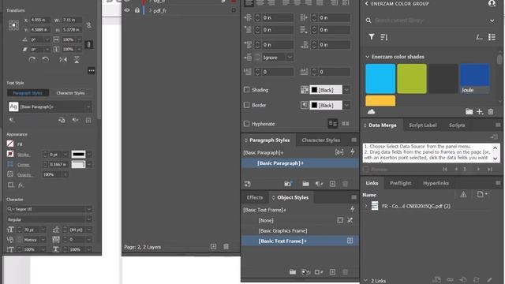Click Creative Cloud sync status icon
The image size is (505, 284).
[x=371, y=111]
